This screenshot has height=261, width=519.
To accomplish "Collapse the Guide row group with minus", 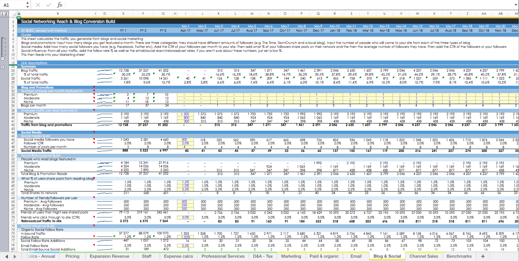I will point(3,59).
